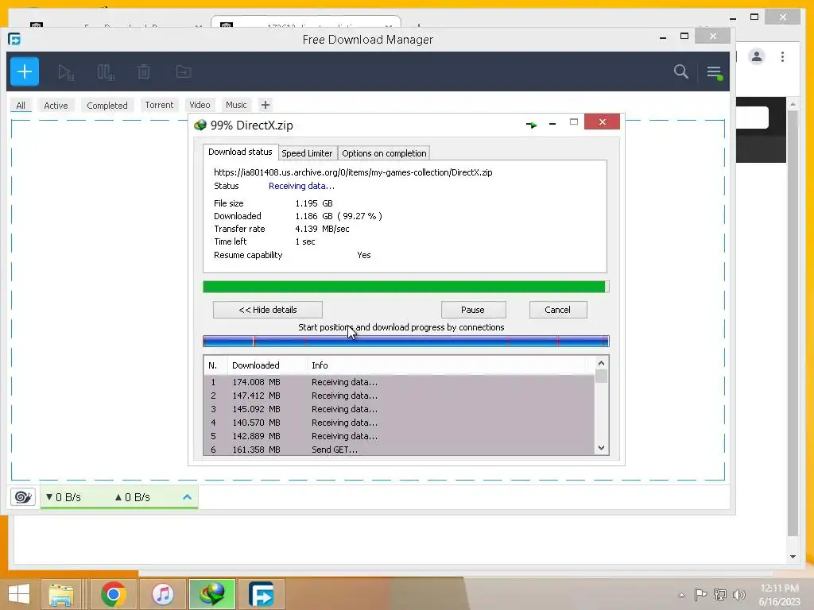Screen dimensions: 814x610
Task: Open File Explorer from the taskbar
Action: pyautogui.click(x=61, y=594)
